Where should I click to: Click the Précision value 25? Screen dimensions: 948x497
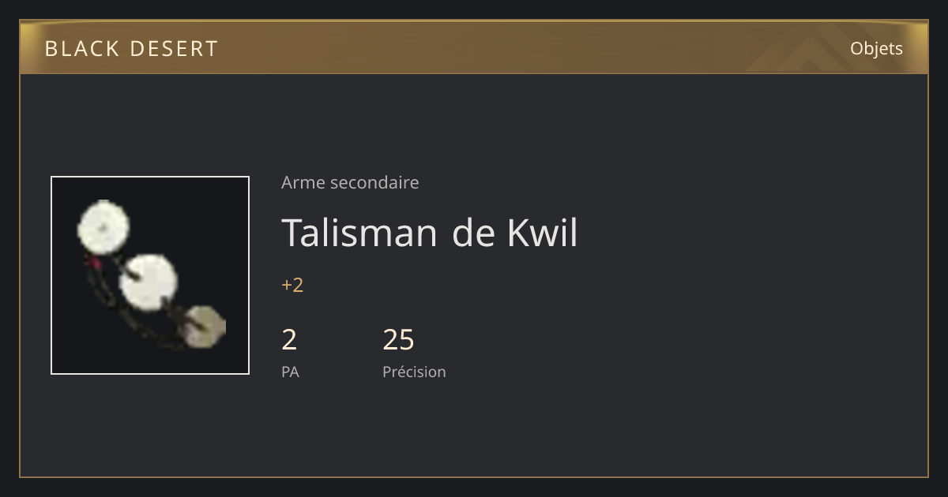[398, 339]
